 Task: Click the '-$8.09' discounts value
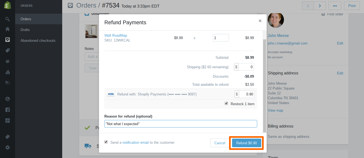tap(249, 76)
